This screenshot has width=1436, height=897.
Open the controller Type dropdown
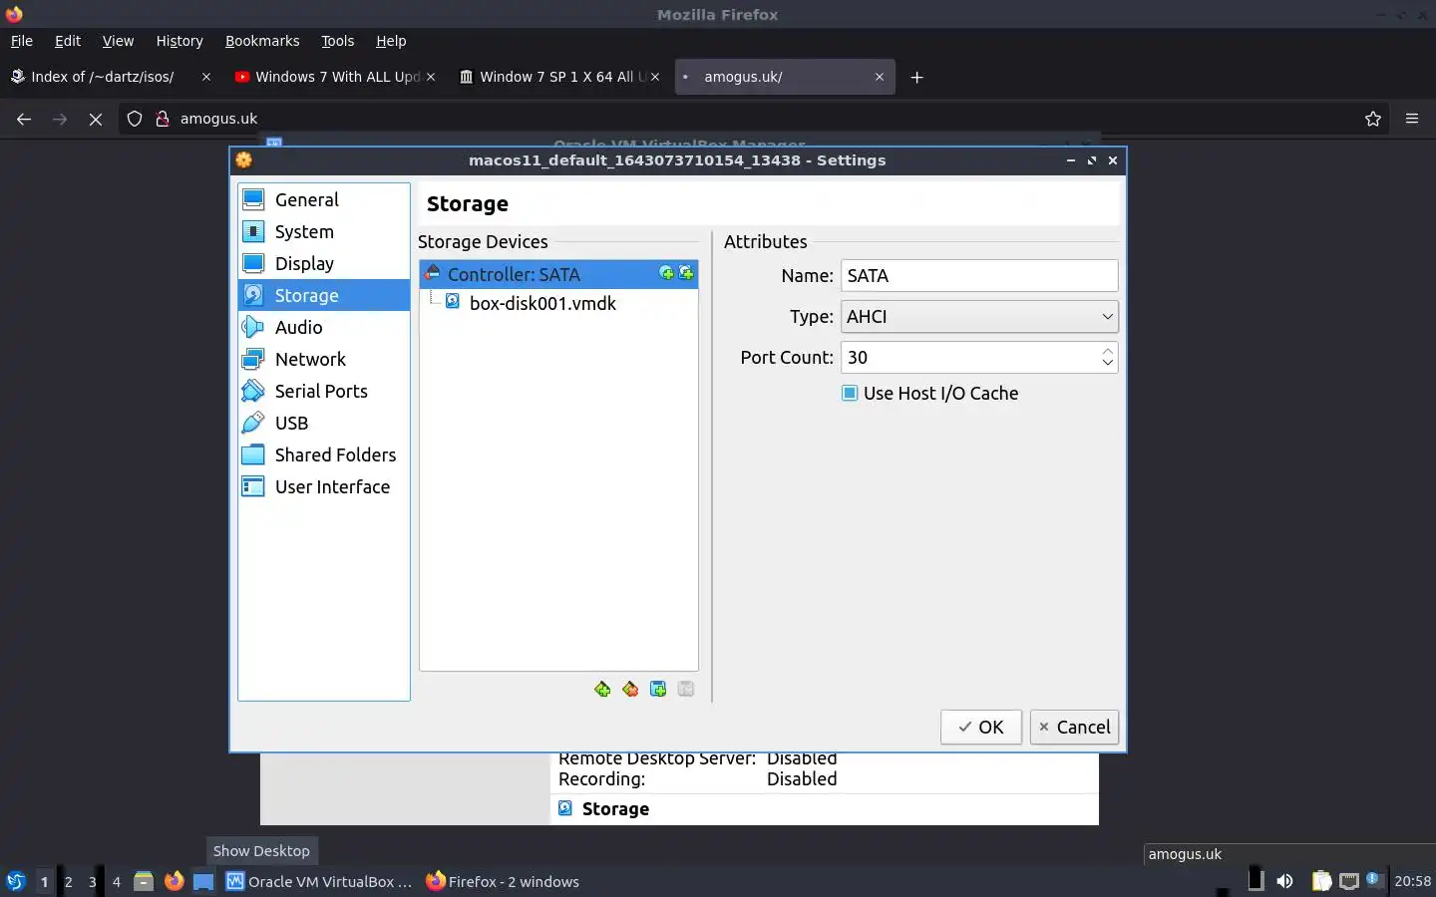(x=979, y=316)
